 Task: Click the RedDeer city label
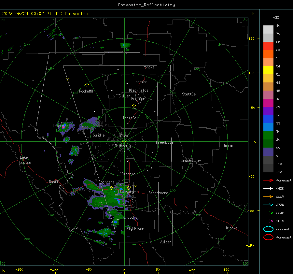(138, 99)
